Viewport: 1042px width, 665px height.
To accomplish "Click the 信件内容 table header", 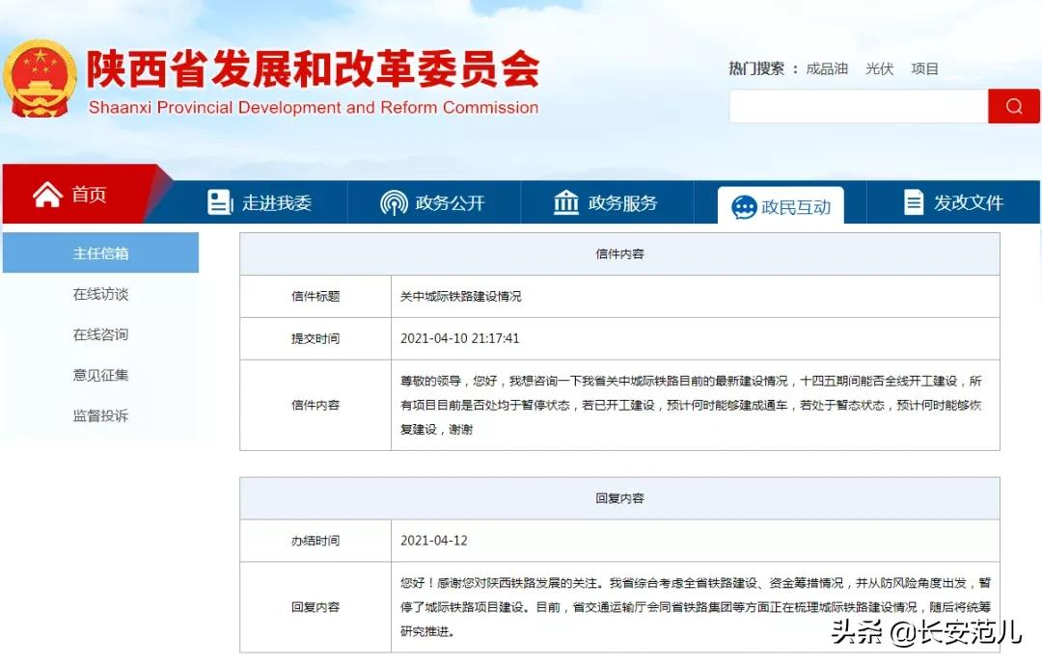I will coord(619,253).
